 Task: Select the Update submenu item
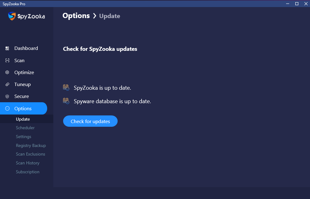23,119
